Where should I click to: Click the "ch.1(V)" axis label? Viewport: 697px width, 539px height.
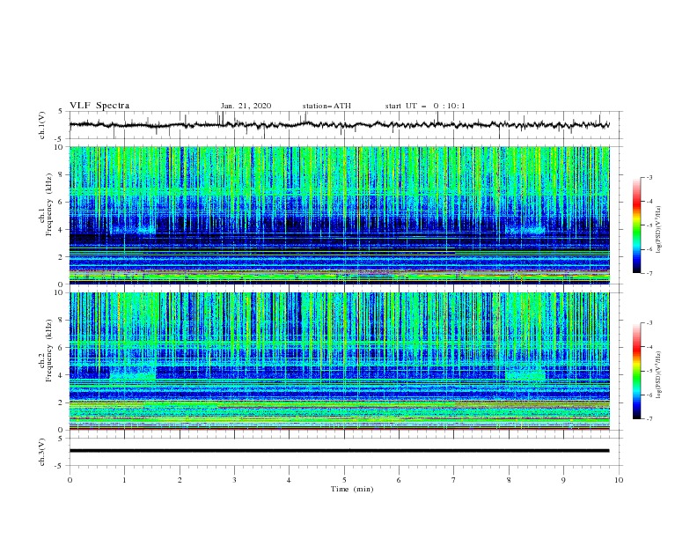42,125
